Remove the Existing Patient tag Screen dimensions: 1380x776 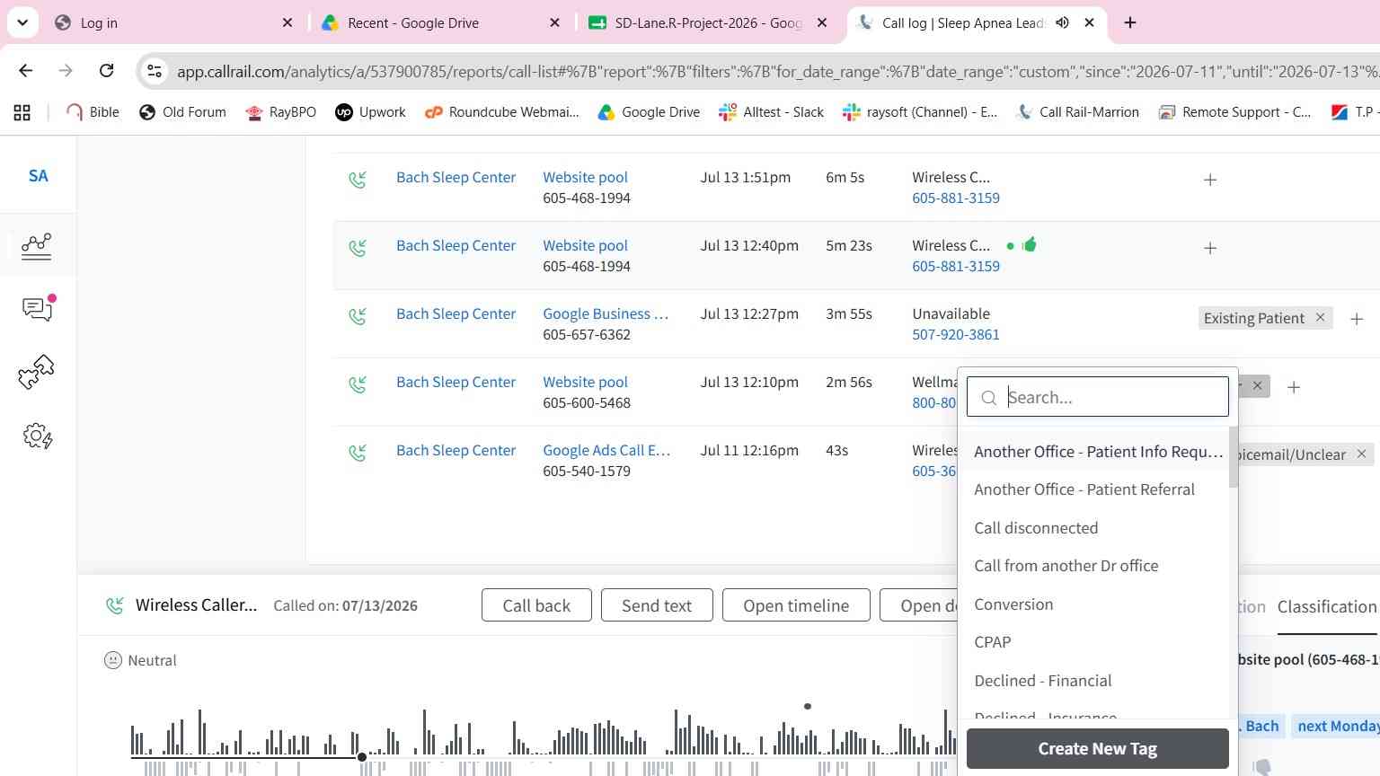(1320, 317)
